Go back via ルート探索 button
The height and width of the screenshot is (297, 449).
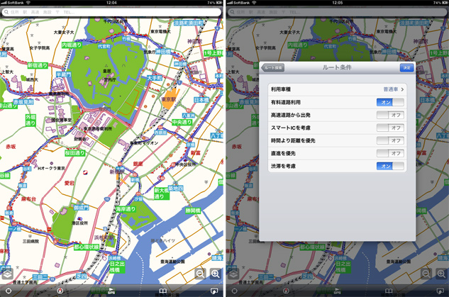click(x=273, y=68)
